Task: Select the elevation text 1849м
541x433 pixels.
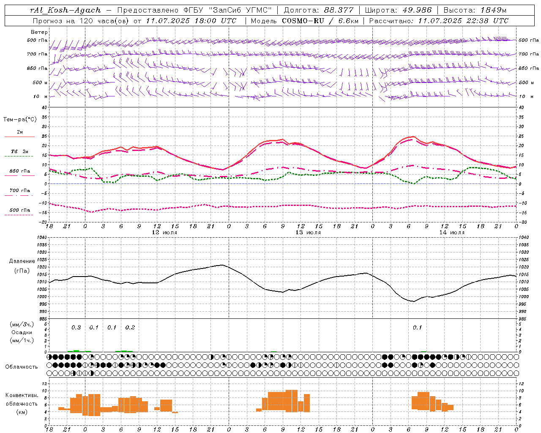Action: [x=493, y=10]
